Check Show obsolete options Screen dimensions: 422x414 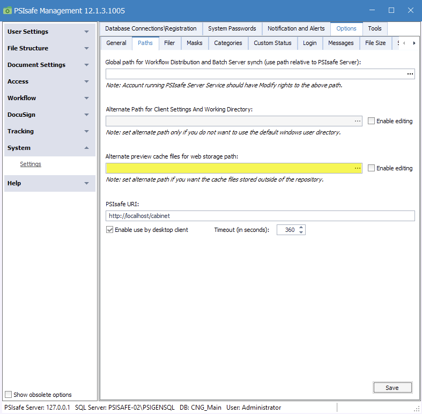(x=9, y=394)
